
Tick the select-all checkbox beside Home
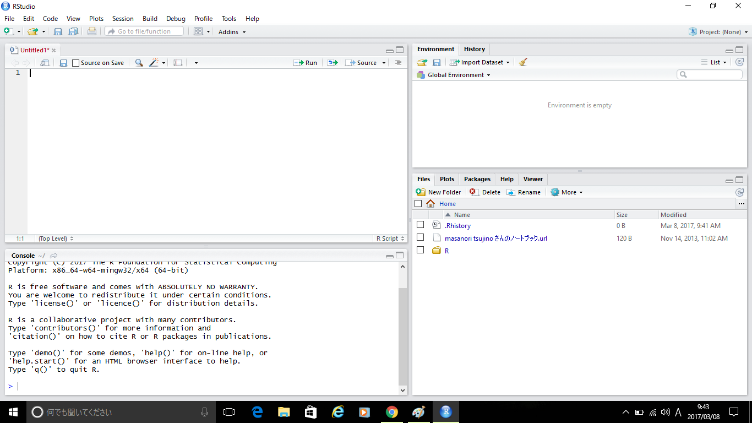click(418, 204)
